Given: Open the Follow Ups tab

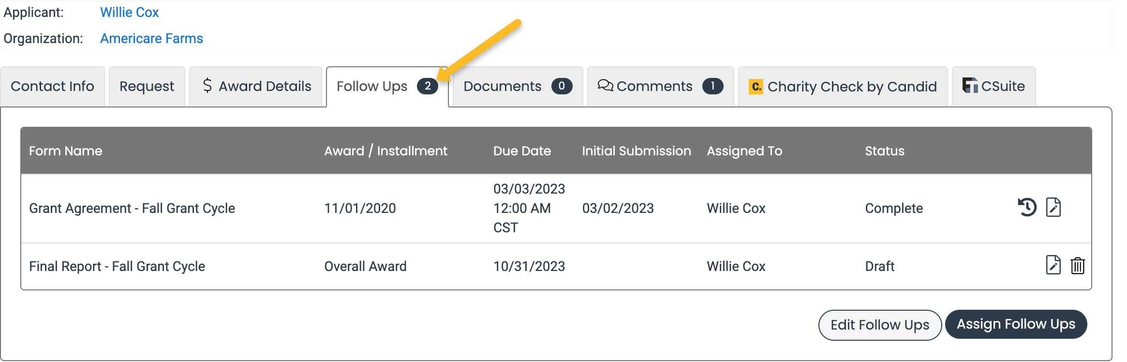Looking at the screenshot, I should (371, 86).
